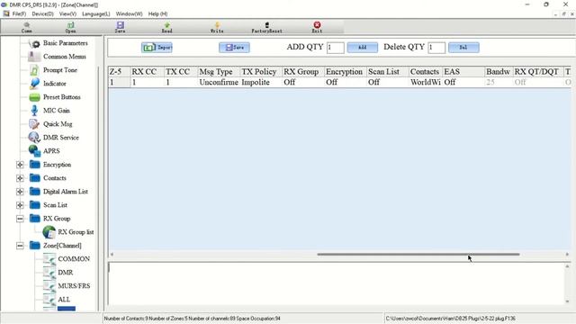Click the Impolite cell in TX Policy
This screenshot has width=576, height=324.
pyautogui.click(x=261, y=82)
